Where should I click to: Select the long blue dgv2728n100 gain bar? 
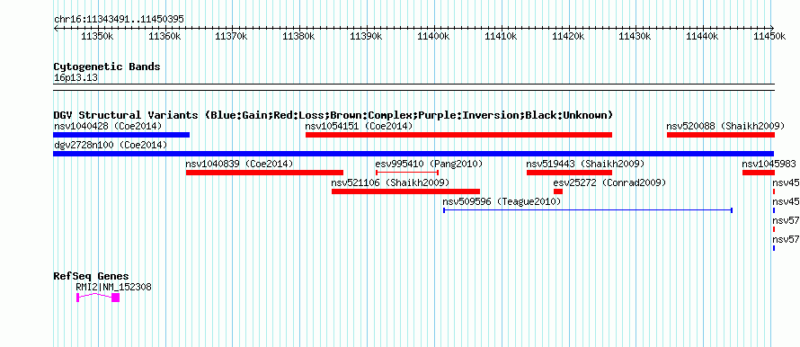click(x=413, y=154)
